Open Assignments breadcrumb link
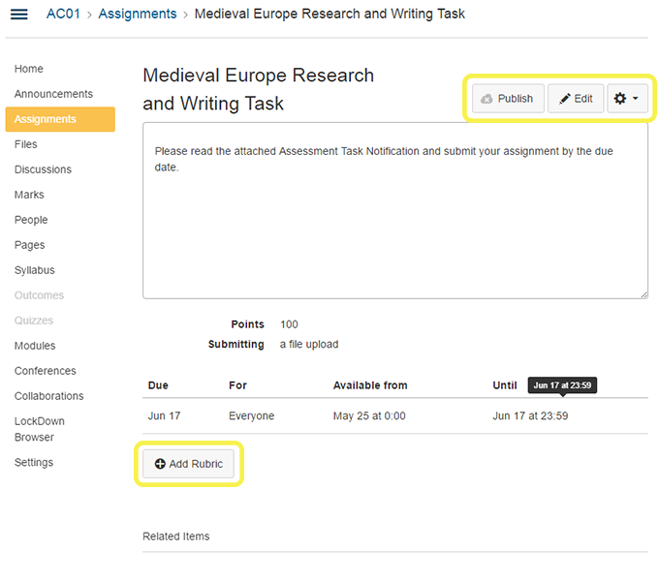The image size is (659, 582). click(x=138, y=15)
